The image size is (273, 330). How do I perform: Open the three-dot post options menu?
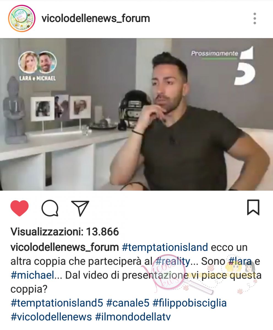(255, 18)
